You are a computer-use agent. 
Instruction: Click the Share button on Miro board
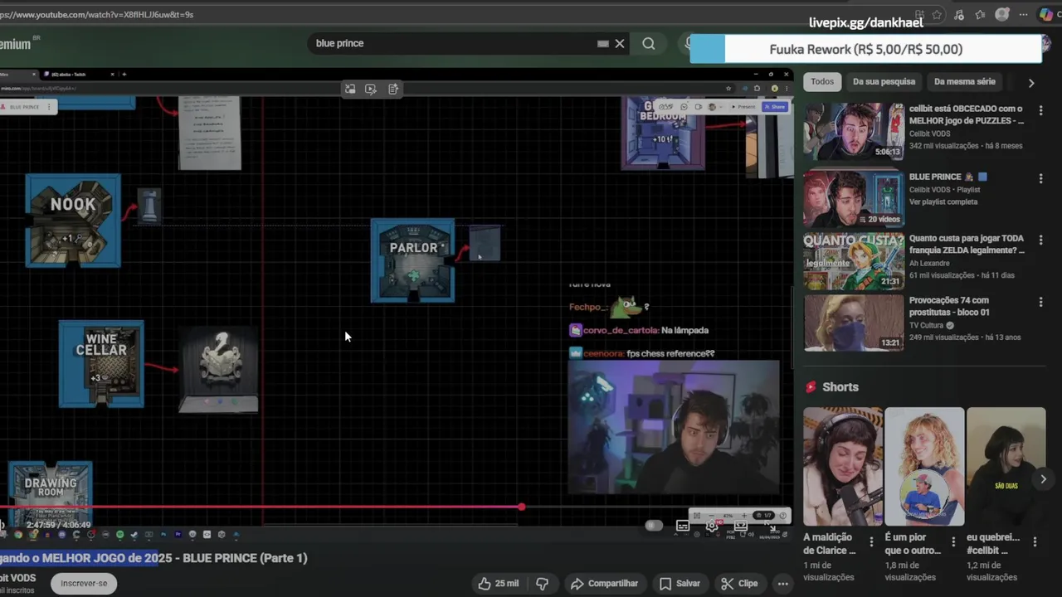pos(775,107)
